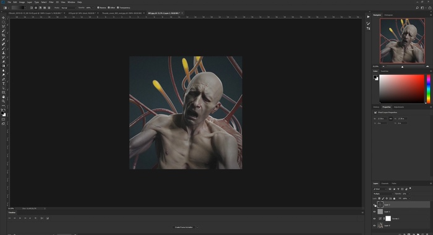
Task: Click Create Frame Animation button
Action: pyautogui.click(x=184, y=227)
